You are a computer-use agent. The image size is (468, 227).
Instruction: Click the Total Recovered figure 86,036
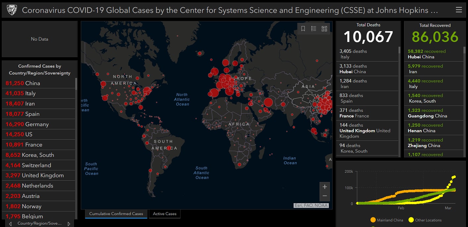(435, 37)
